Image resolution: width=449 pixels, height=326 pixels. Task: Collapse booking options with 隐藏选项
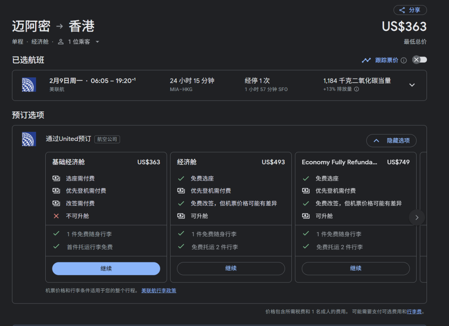(x=391, y=141)
